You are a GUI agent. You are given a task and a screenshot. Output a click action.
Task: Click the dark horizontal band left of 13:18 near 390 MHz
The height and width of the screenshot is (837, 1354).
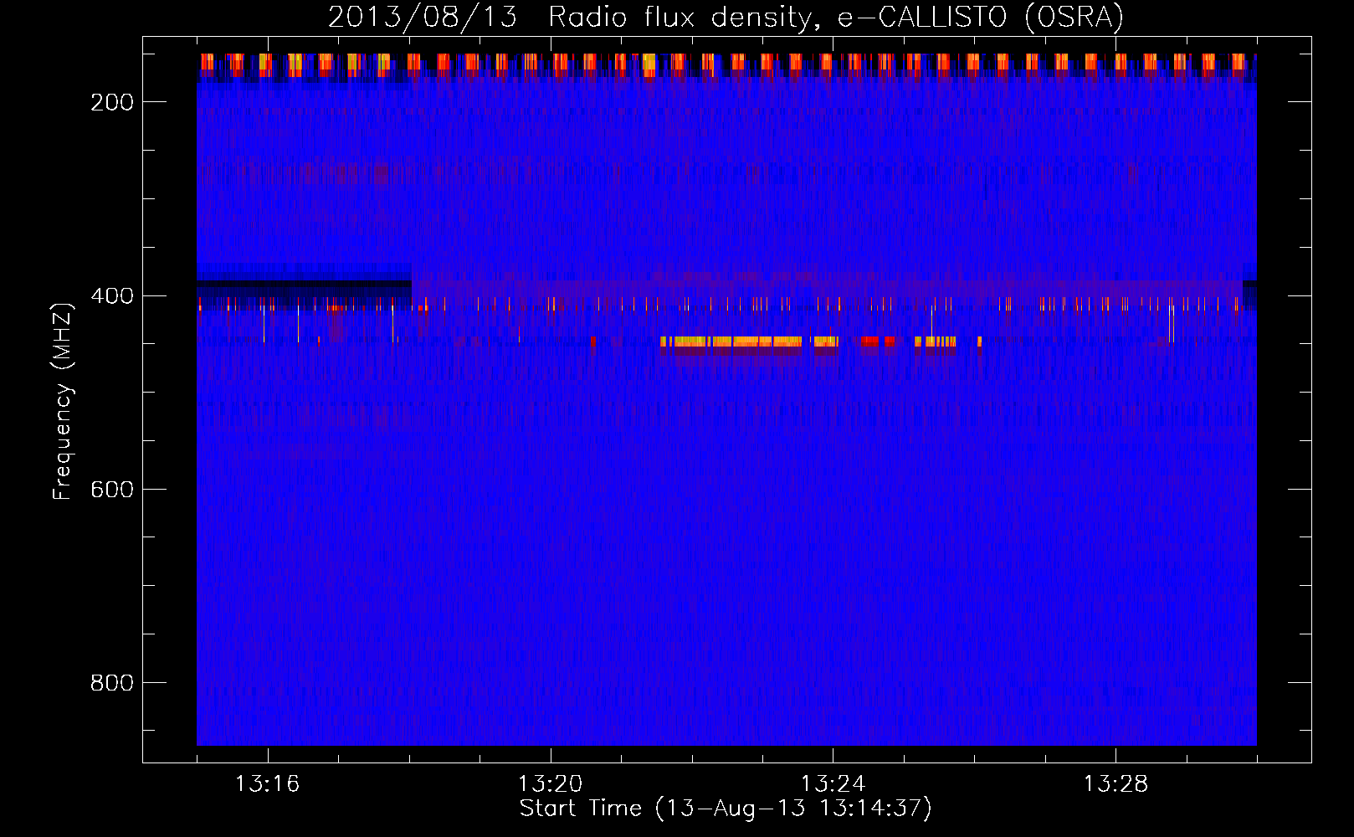tap(304, 285)
